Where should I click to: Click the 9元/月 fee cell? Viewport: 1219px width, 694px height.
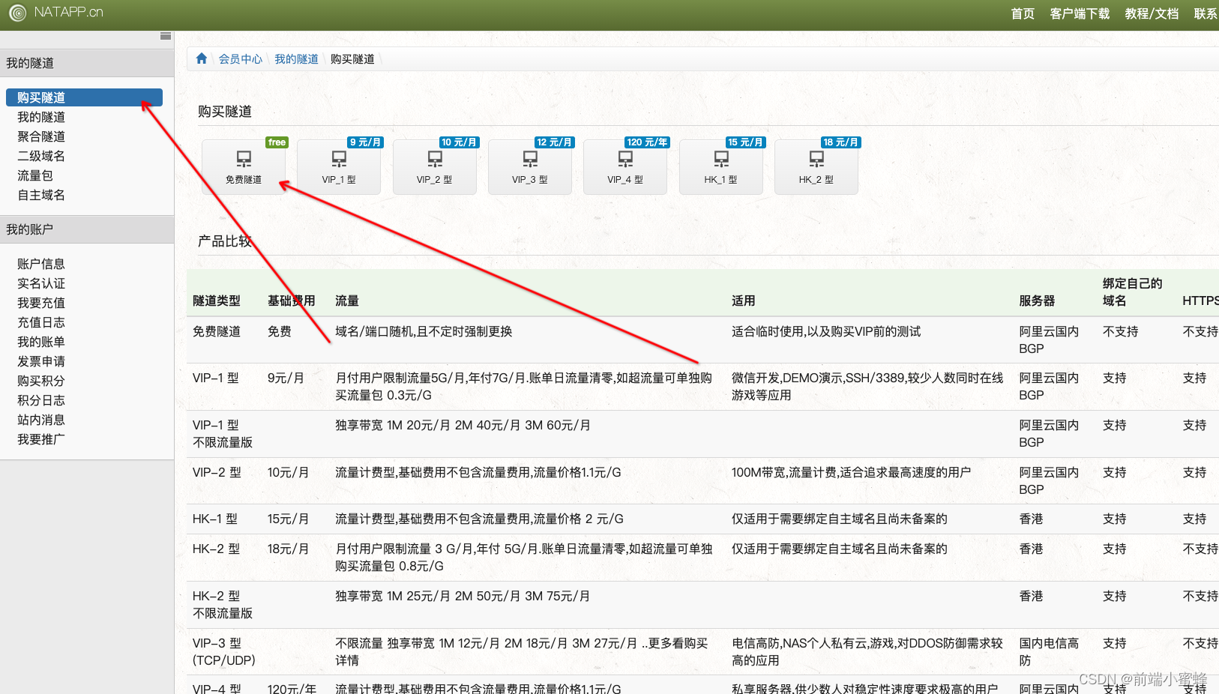click(286, 378)
